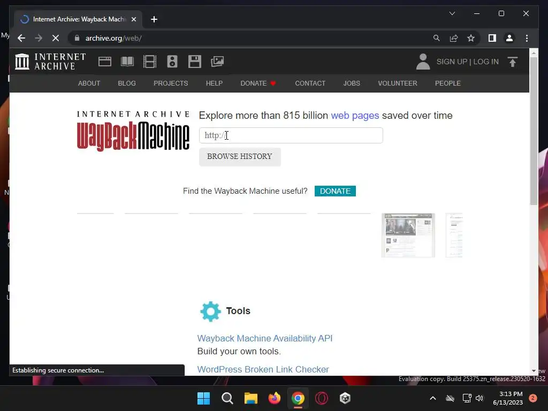Click the Wayback Machine logo
The width and height of the screenshot is (548, 411).
133,131
